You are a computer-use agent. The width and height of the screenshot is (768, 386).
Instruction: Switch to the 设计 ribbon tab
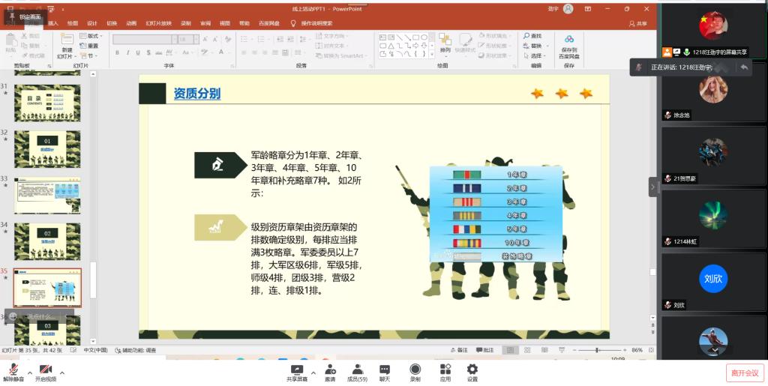pos(92,23)
